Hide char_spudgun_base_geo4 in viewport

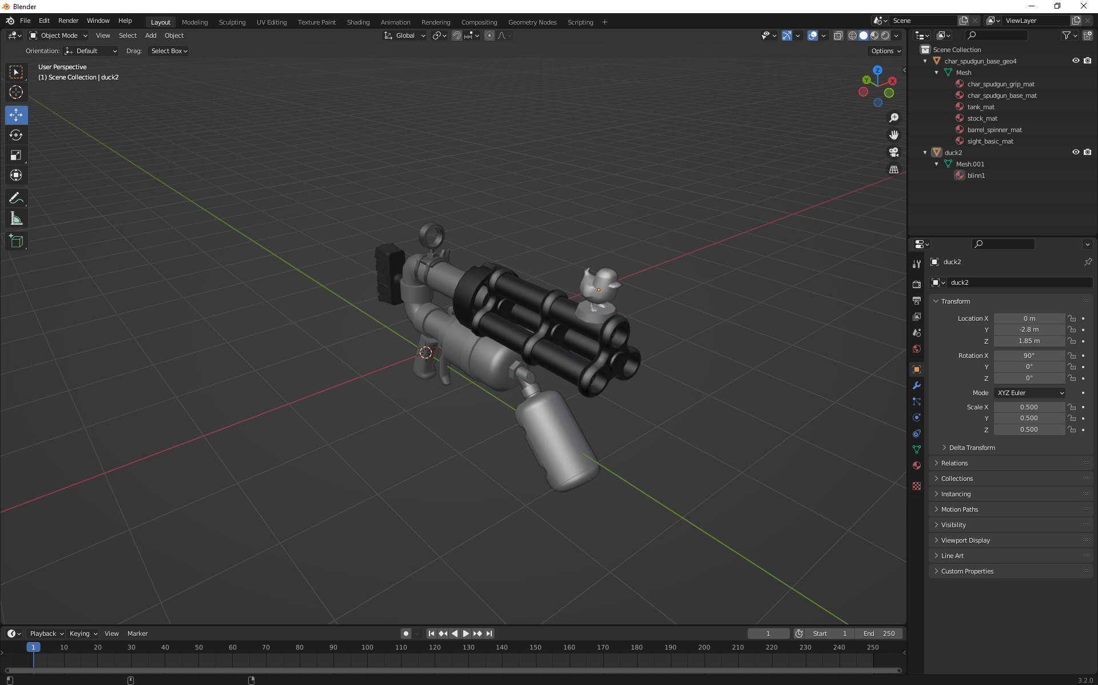[x=1076, y=61]
